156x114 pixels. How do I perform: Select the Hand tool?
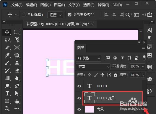pos(17,101)
